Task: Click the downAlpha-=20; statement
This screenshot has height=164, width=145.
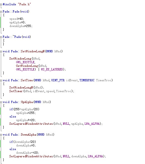Action: 28,153
